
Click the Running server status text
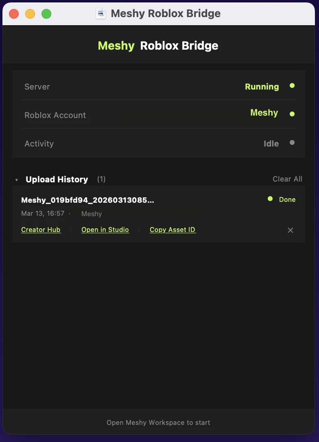pos(262,87)
